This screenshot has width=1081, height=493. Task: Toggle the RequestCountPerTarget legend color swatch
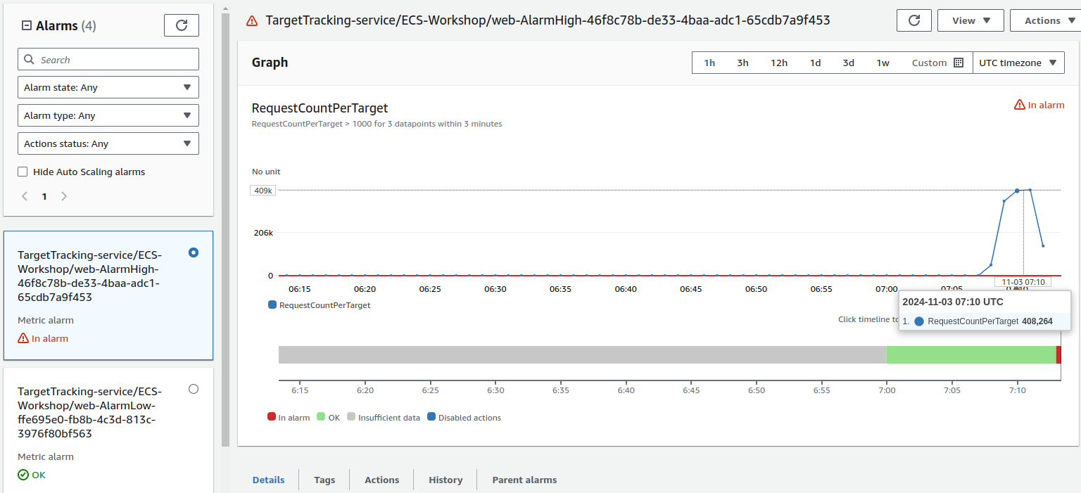pyautogui.click(x=272, y=305)
